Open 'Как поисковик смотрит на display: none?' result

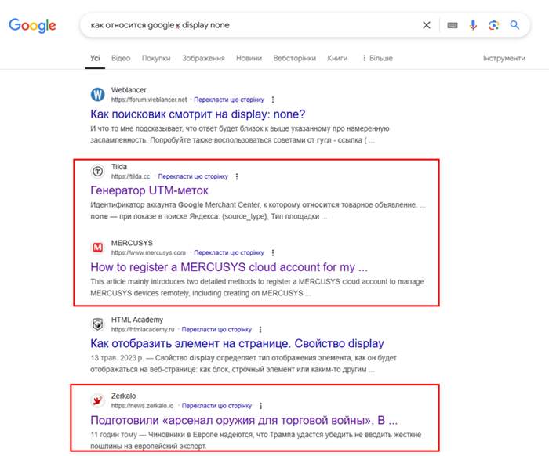tap(198, 114)
